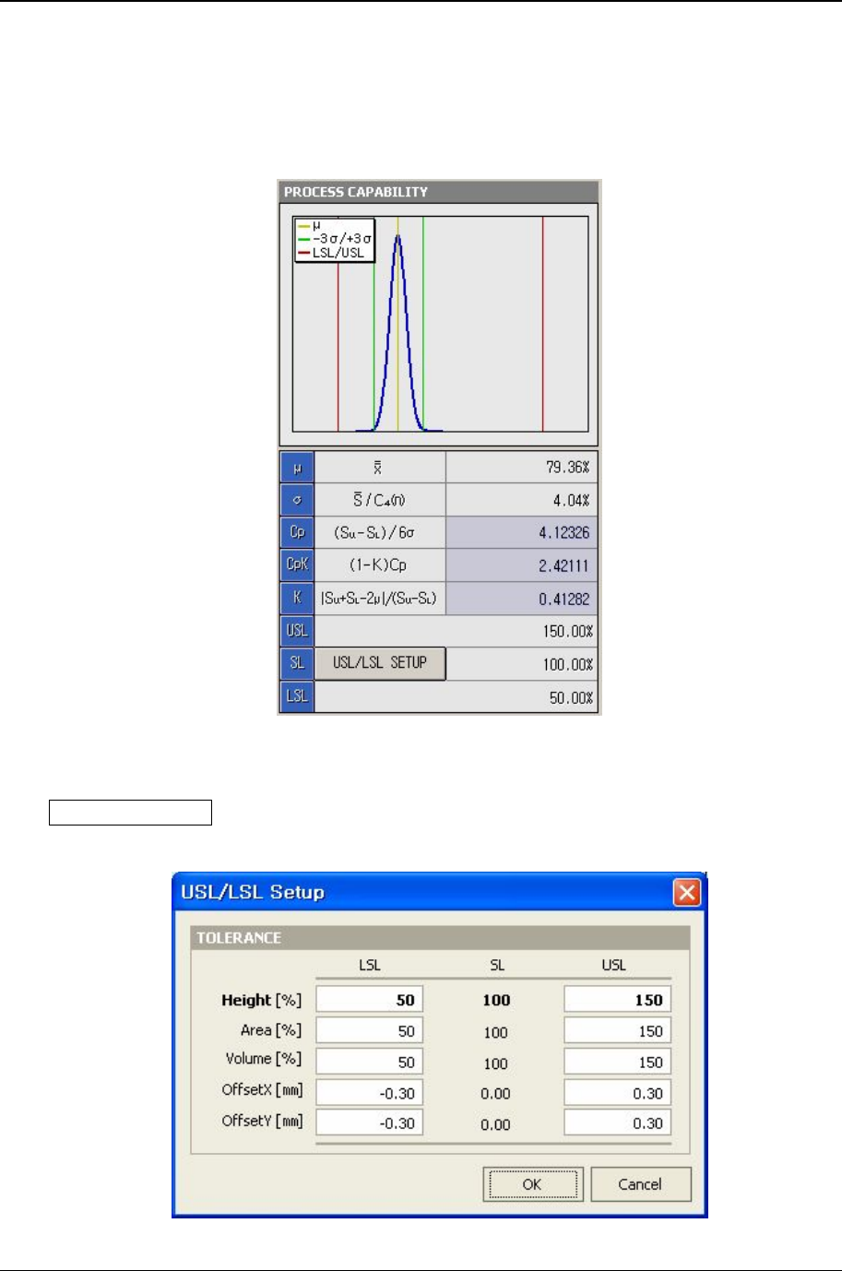Click the CpK value 2.42111
The height and width of the screenshot is (1271, 842).
[x=564, y=565]
